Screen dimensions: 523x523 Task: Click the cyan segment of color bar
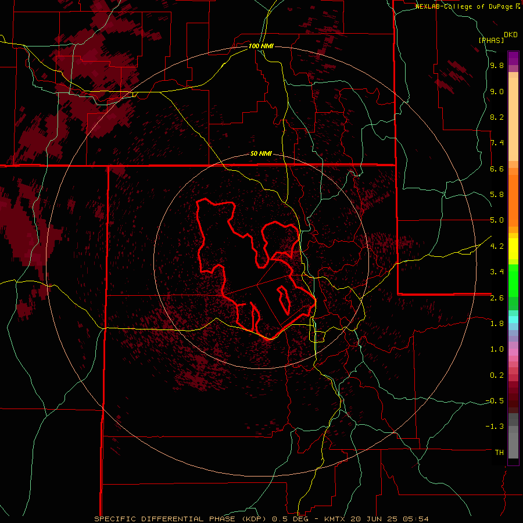coord(513,320)
